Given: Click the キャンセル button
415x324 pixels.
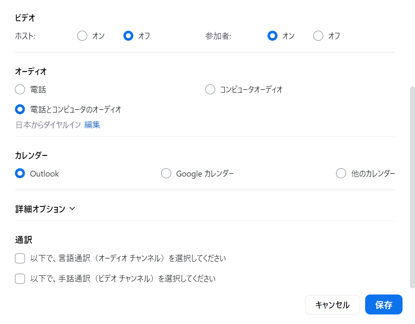Looking at the screenshot, I should tap(332, 304).
